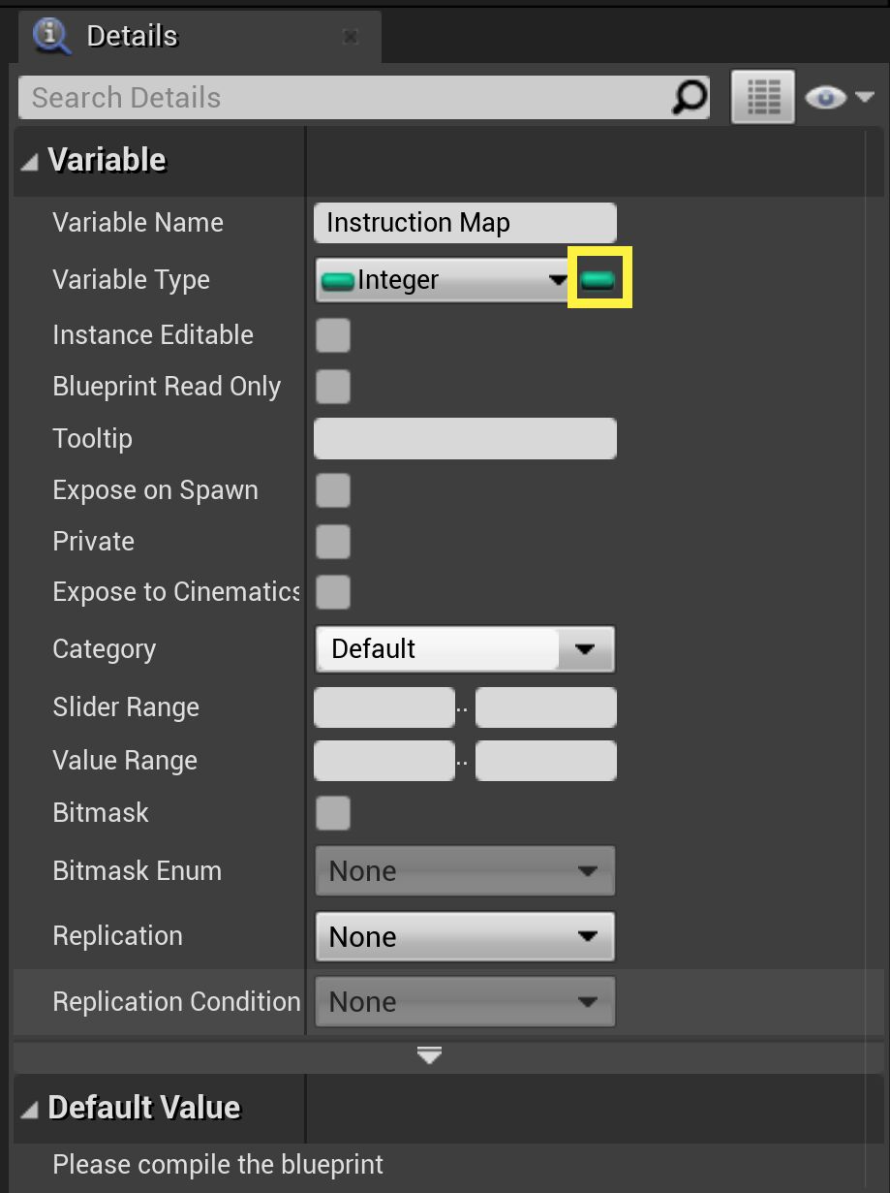Click the display filter eye icon

(x=824, y=96)
